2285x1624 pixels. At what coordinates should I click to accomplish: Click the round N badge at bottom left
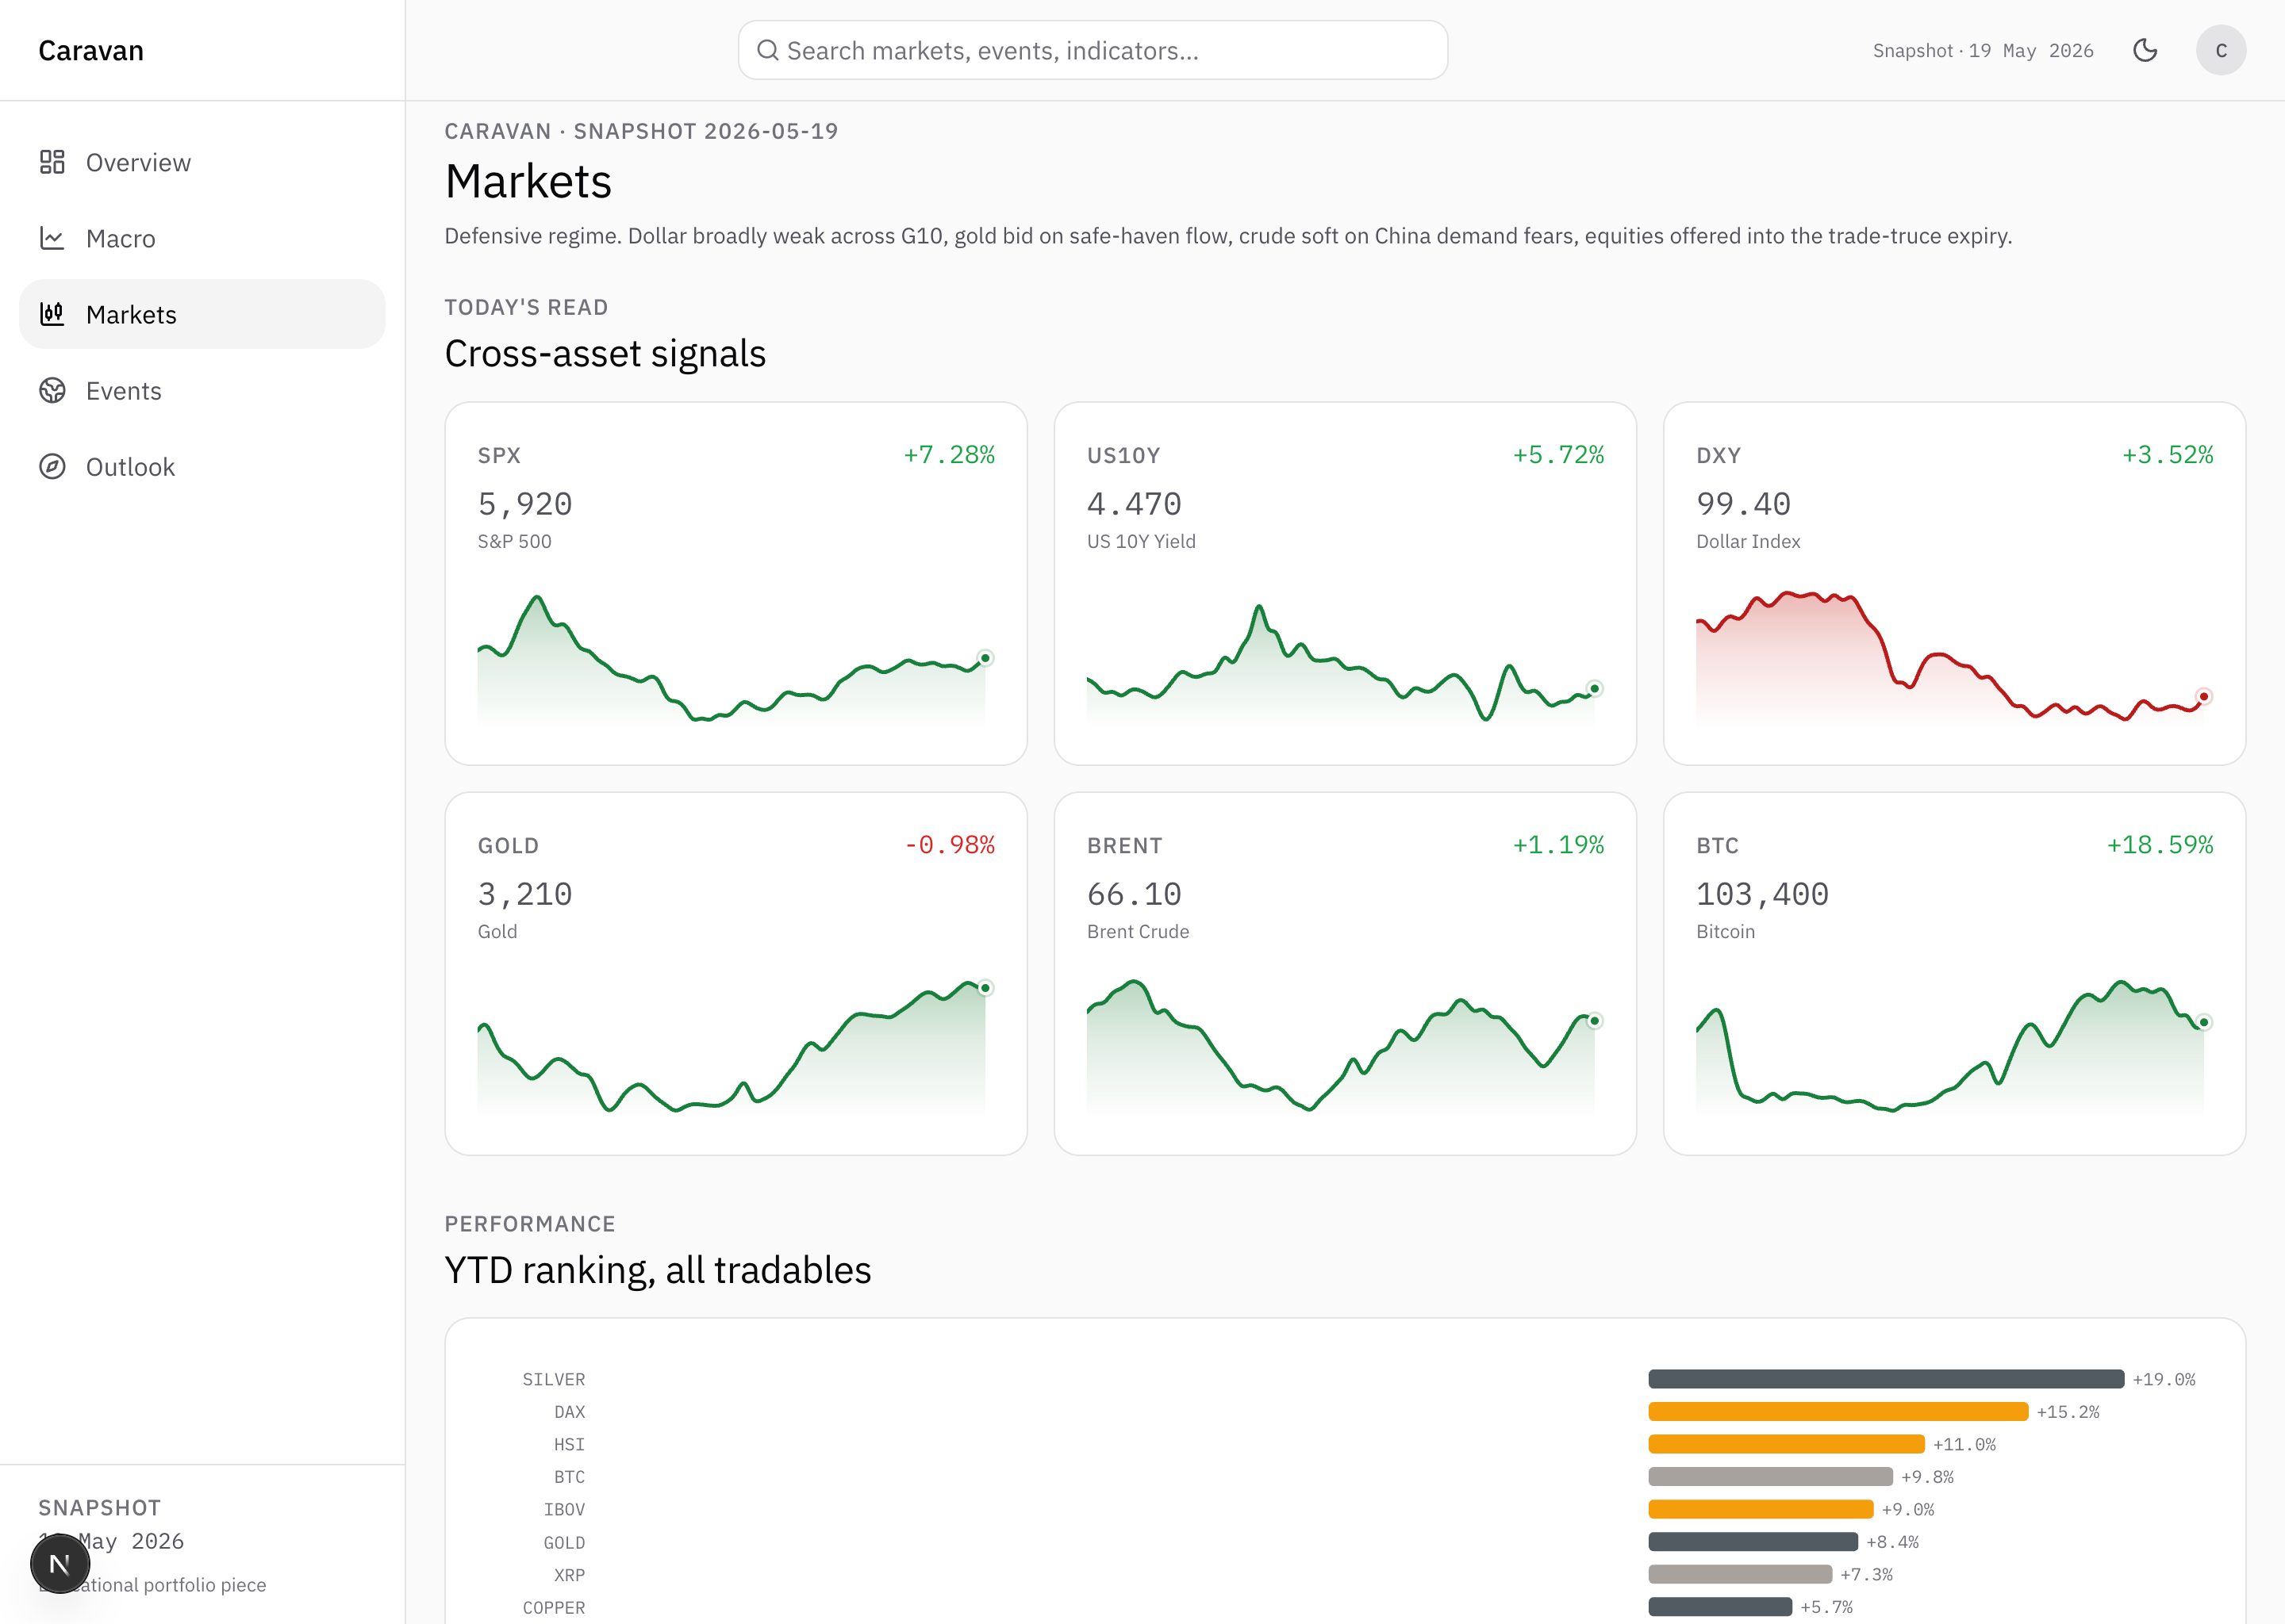coord(60,1563)
